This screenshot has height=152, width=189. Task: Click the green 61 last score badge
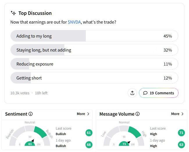[89, 133]
